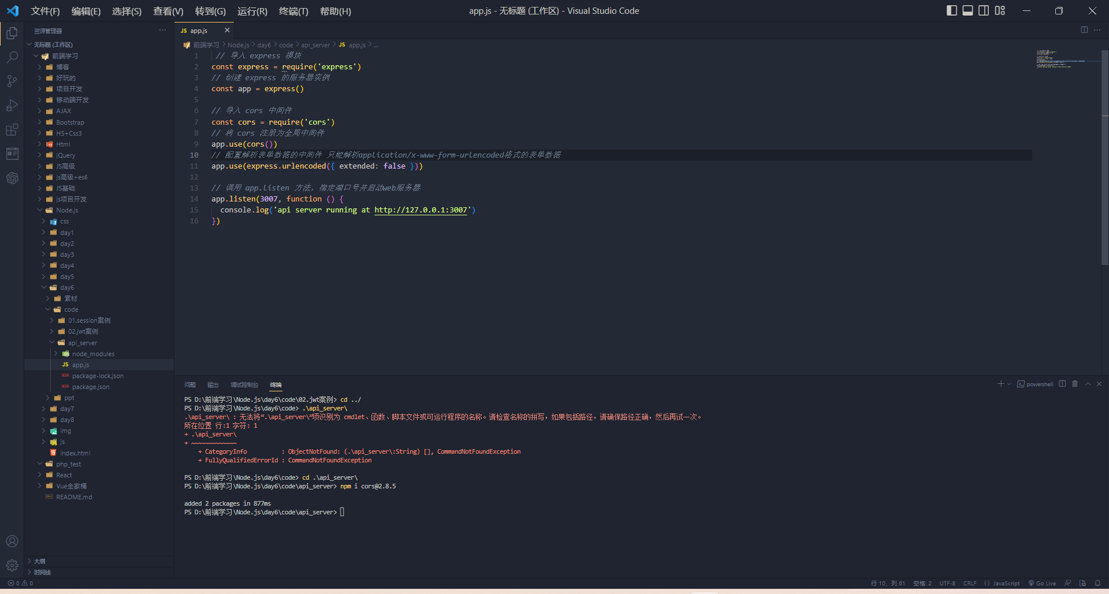Screen dimensions: 1109x594
Task: Split the editor to the right
Action: (x=1084, y=30)
